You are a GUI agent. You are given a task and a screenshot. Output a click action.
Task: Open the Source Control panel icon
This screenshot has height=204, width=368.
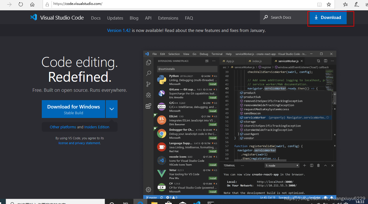click(148, 84)
